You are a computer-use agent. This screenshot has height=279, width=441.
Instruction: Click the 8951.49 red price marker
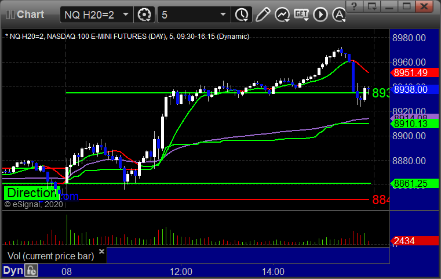pos(414,73)
